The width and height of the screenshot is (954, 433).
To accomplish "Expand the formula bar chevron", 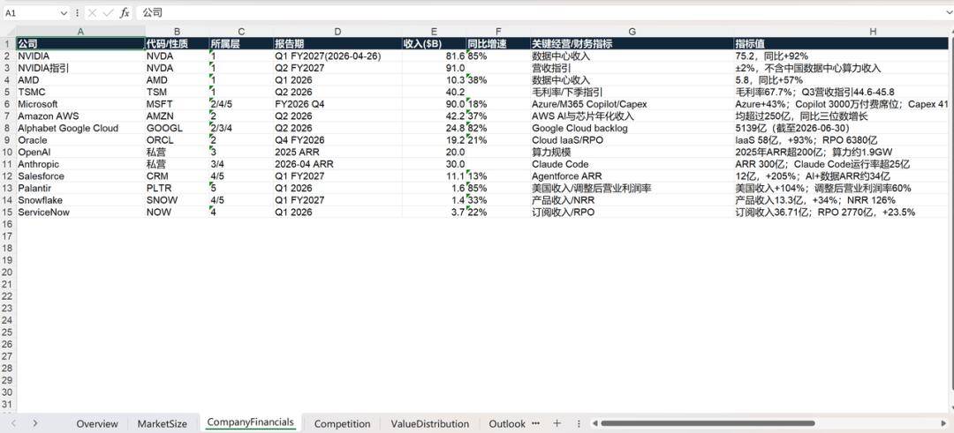I will [x=947, y=12].
